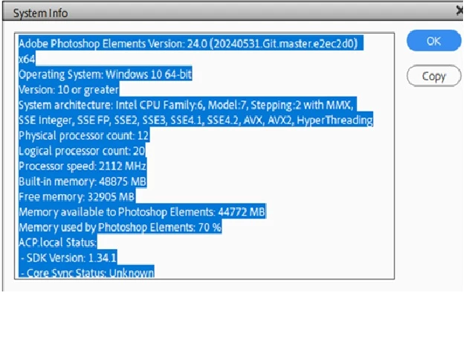Click 'Physical processor count: 12' line

point(84,135)
